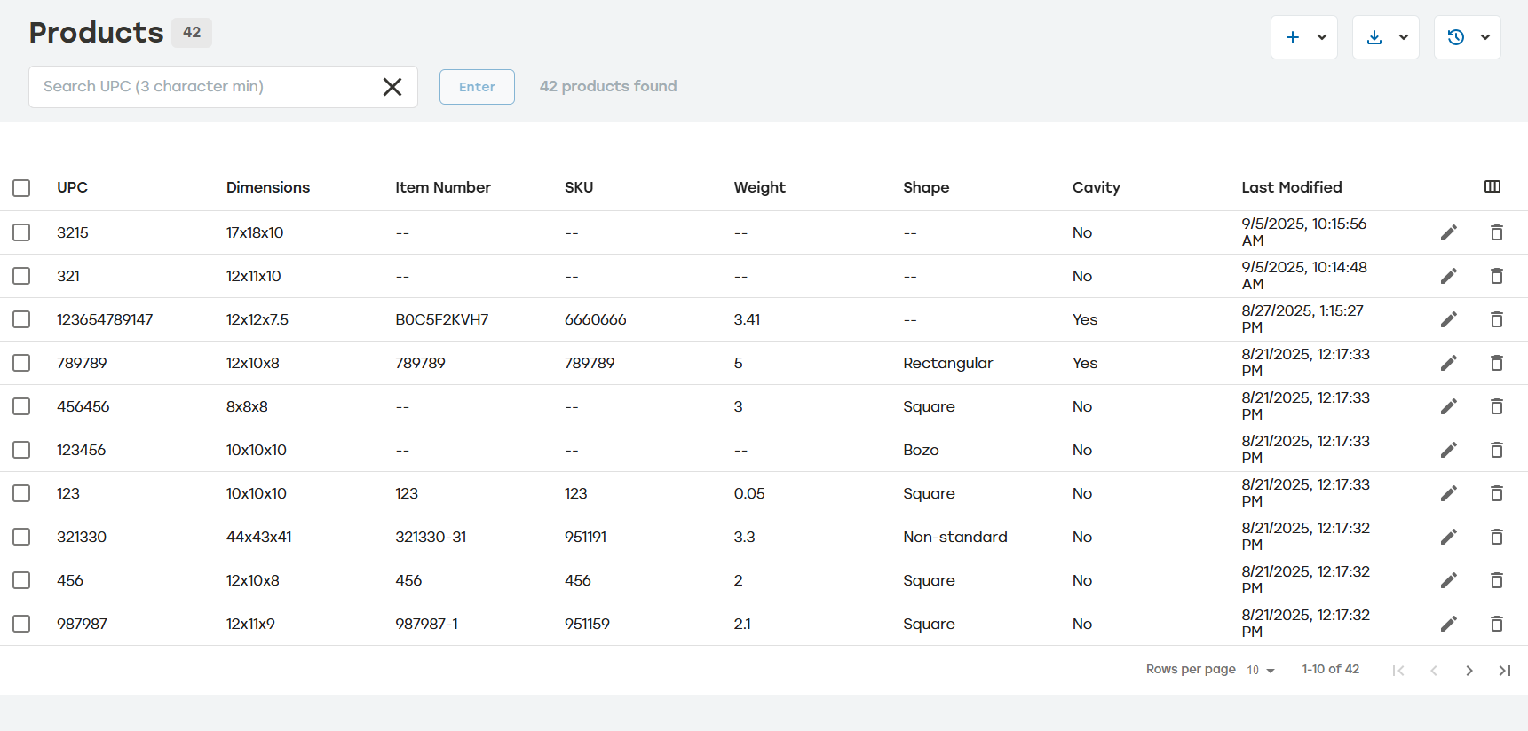
Task: Focus the Search UPC input field
Action: point(204,87)
